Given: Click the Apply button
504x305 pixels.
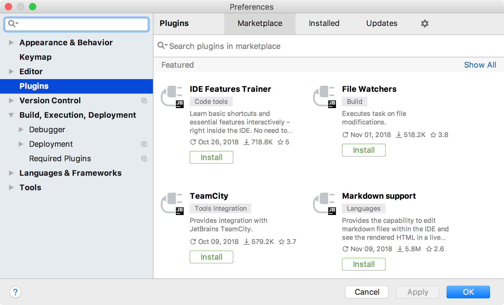Looking at the screenshot, I should pos(418,292).
